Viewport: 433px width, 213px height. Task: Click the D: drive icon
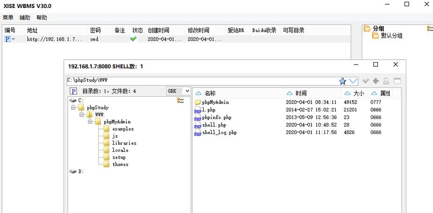coord(73,171)
